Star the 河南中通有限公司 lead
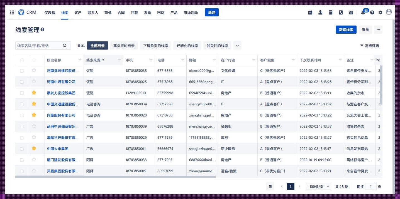Screen dimensions: 400x199 point(34,82)
